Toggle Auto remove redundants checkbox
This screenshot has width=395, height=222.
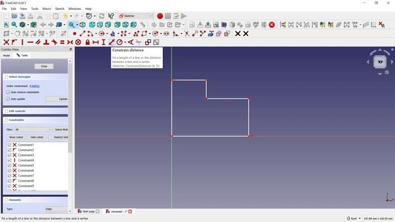pyautogui.click(x=8, y=92)
